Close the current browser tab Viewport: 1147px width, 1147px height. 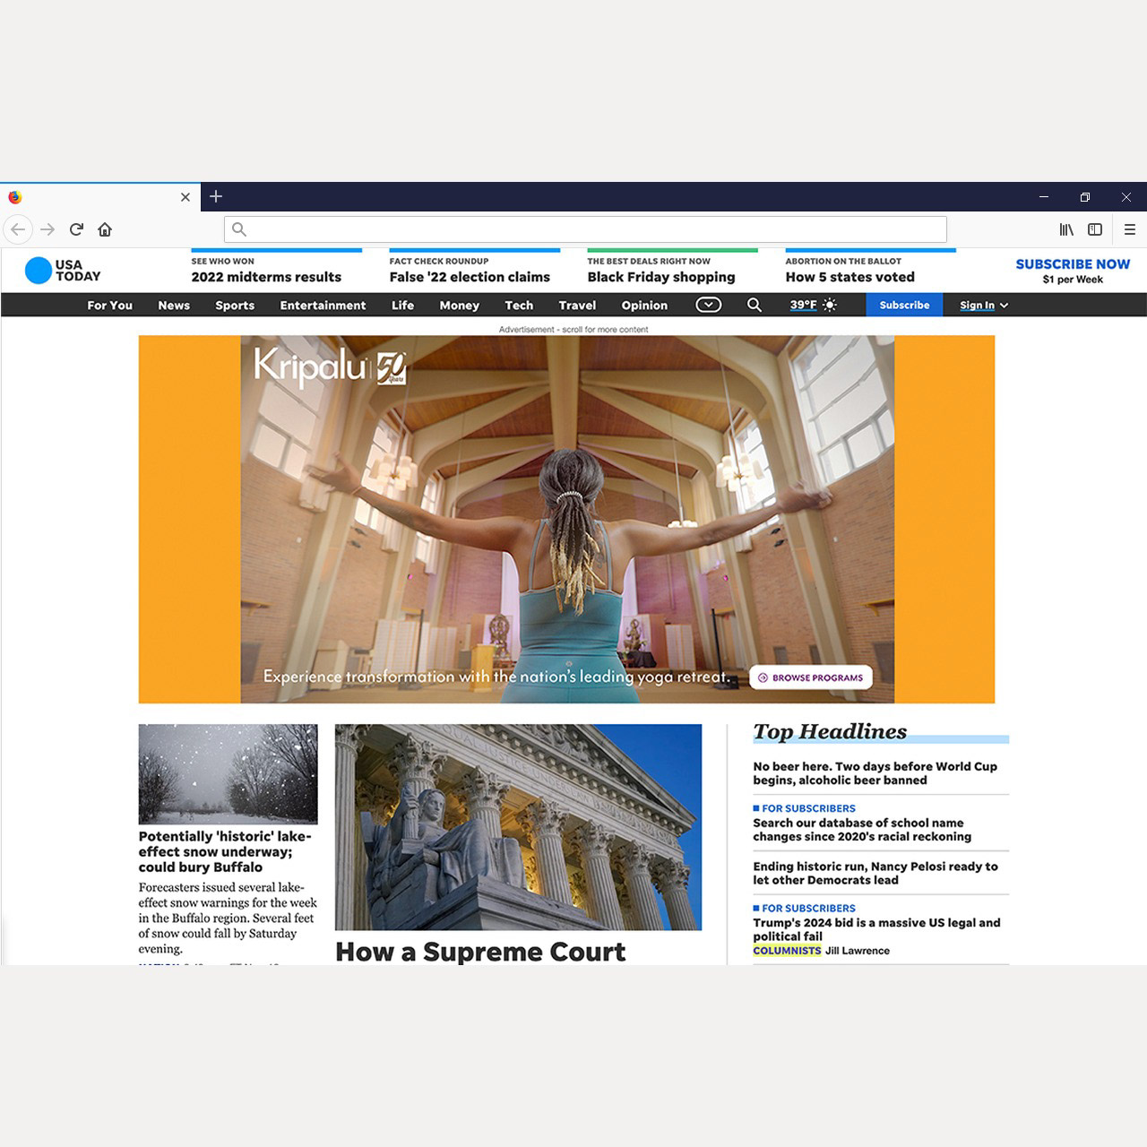185,197
